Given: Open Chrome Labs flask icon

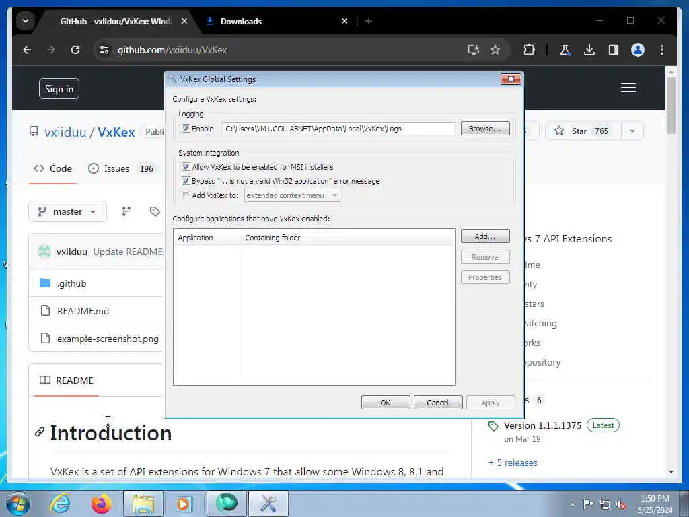Looking at the screenshot, I should point(565,50).
